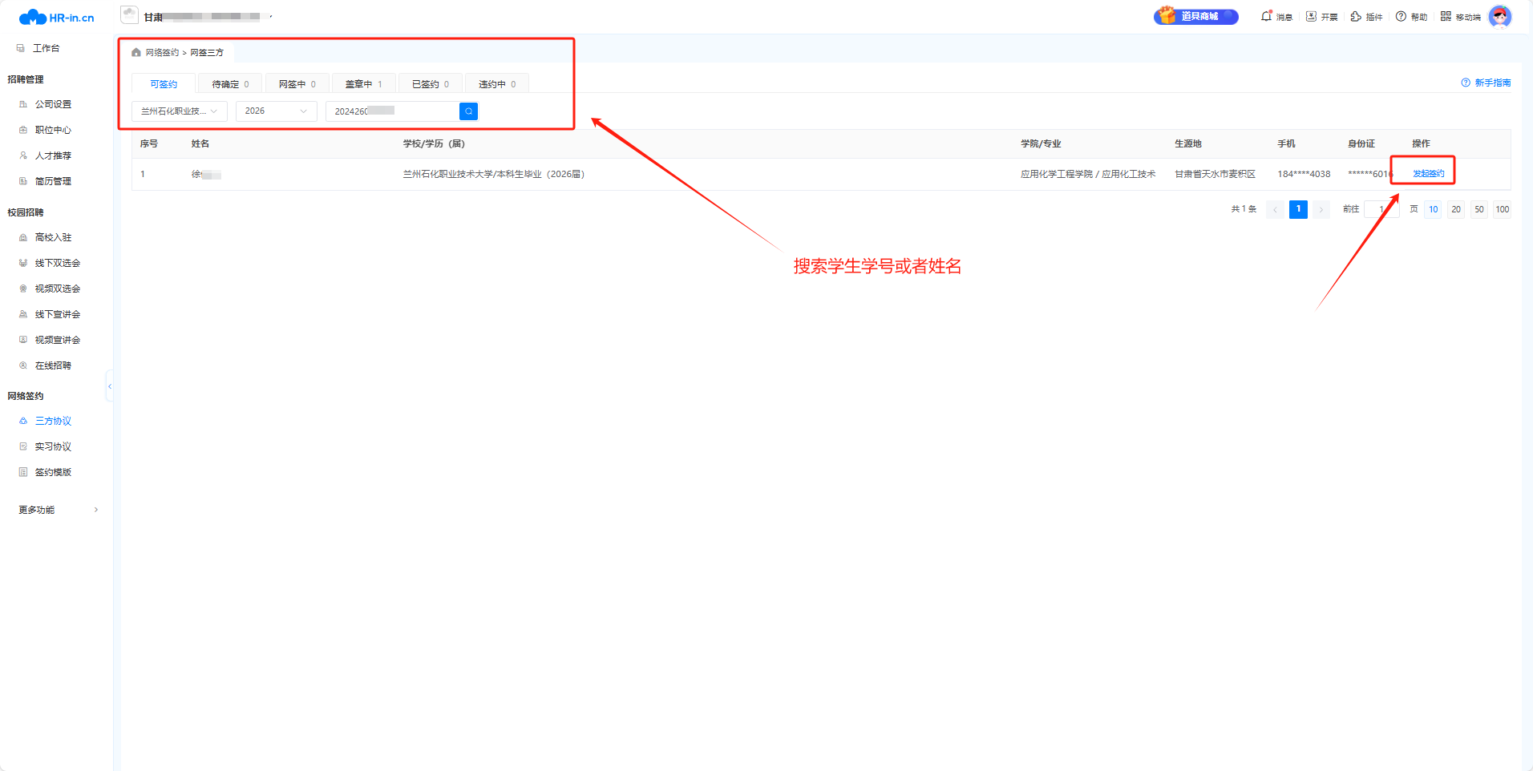
Task: Open the 移动端 QR grid icon
Action: pyautogui.click(x=1446, y=16)
